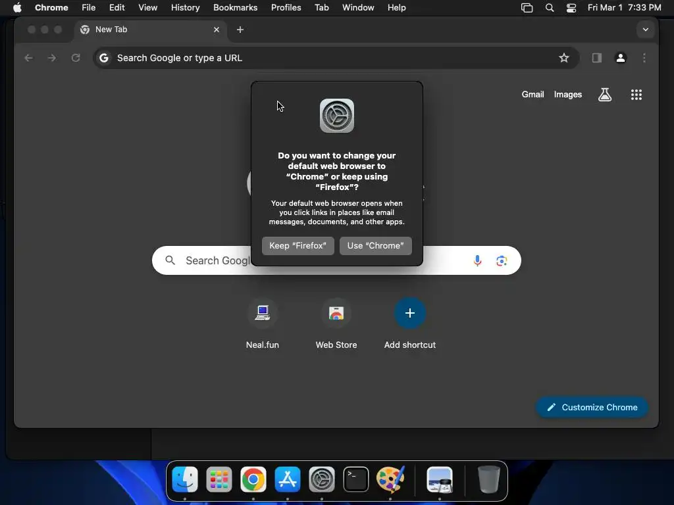Screen dimensions: 674x505
Task: Open the Chrome profile avatar icon
Action: [x=620, y=58]
